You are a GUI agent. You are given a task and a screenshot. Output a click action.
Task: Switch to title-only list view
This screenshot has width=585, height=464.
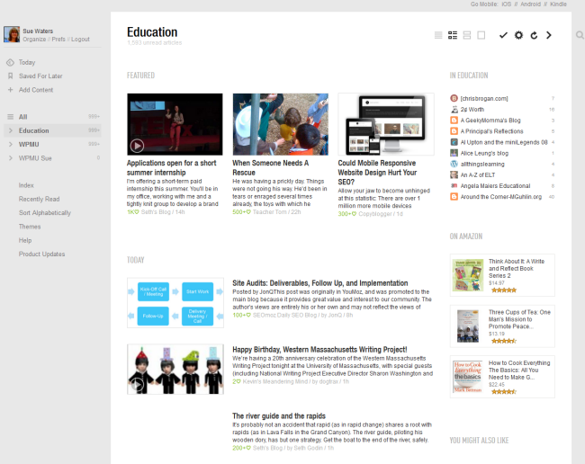coord(438,35)
